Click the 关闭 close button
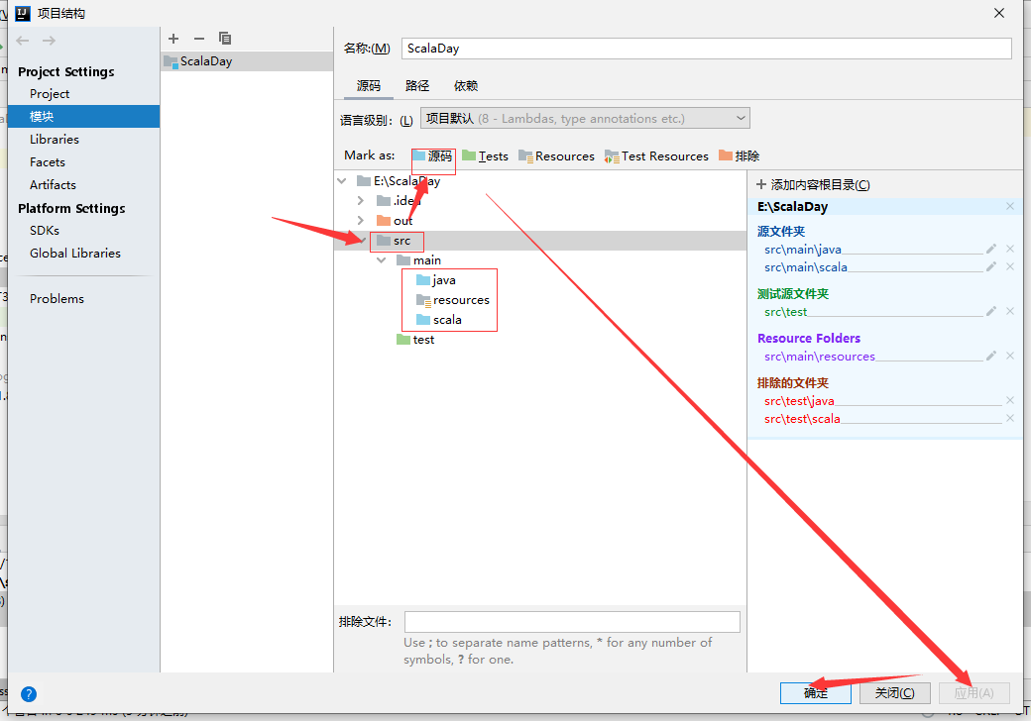1031x721 pixels. pos(895,693)
